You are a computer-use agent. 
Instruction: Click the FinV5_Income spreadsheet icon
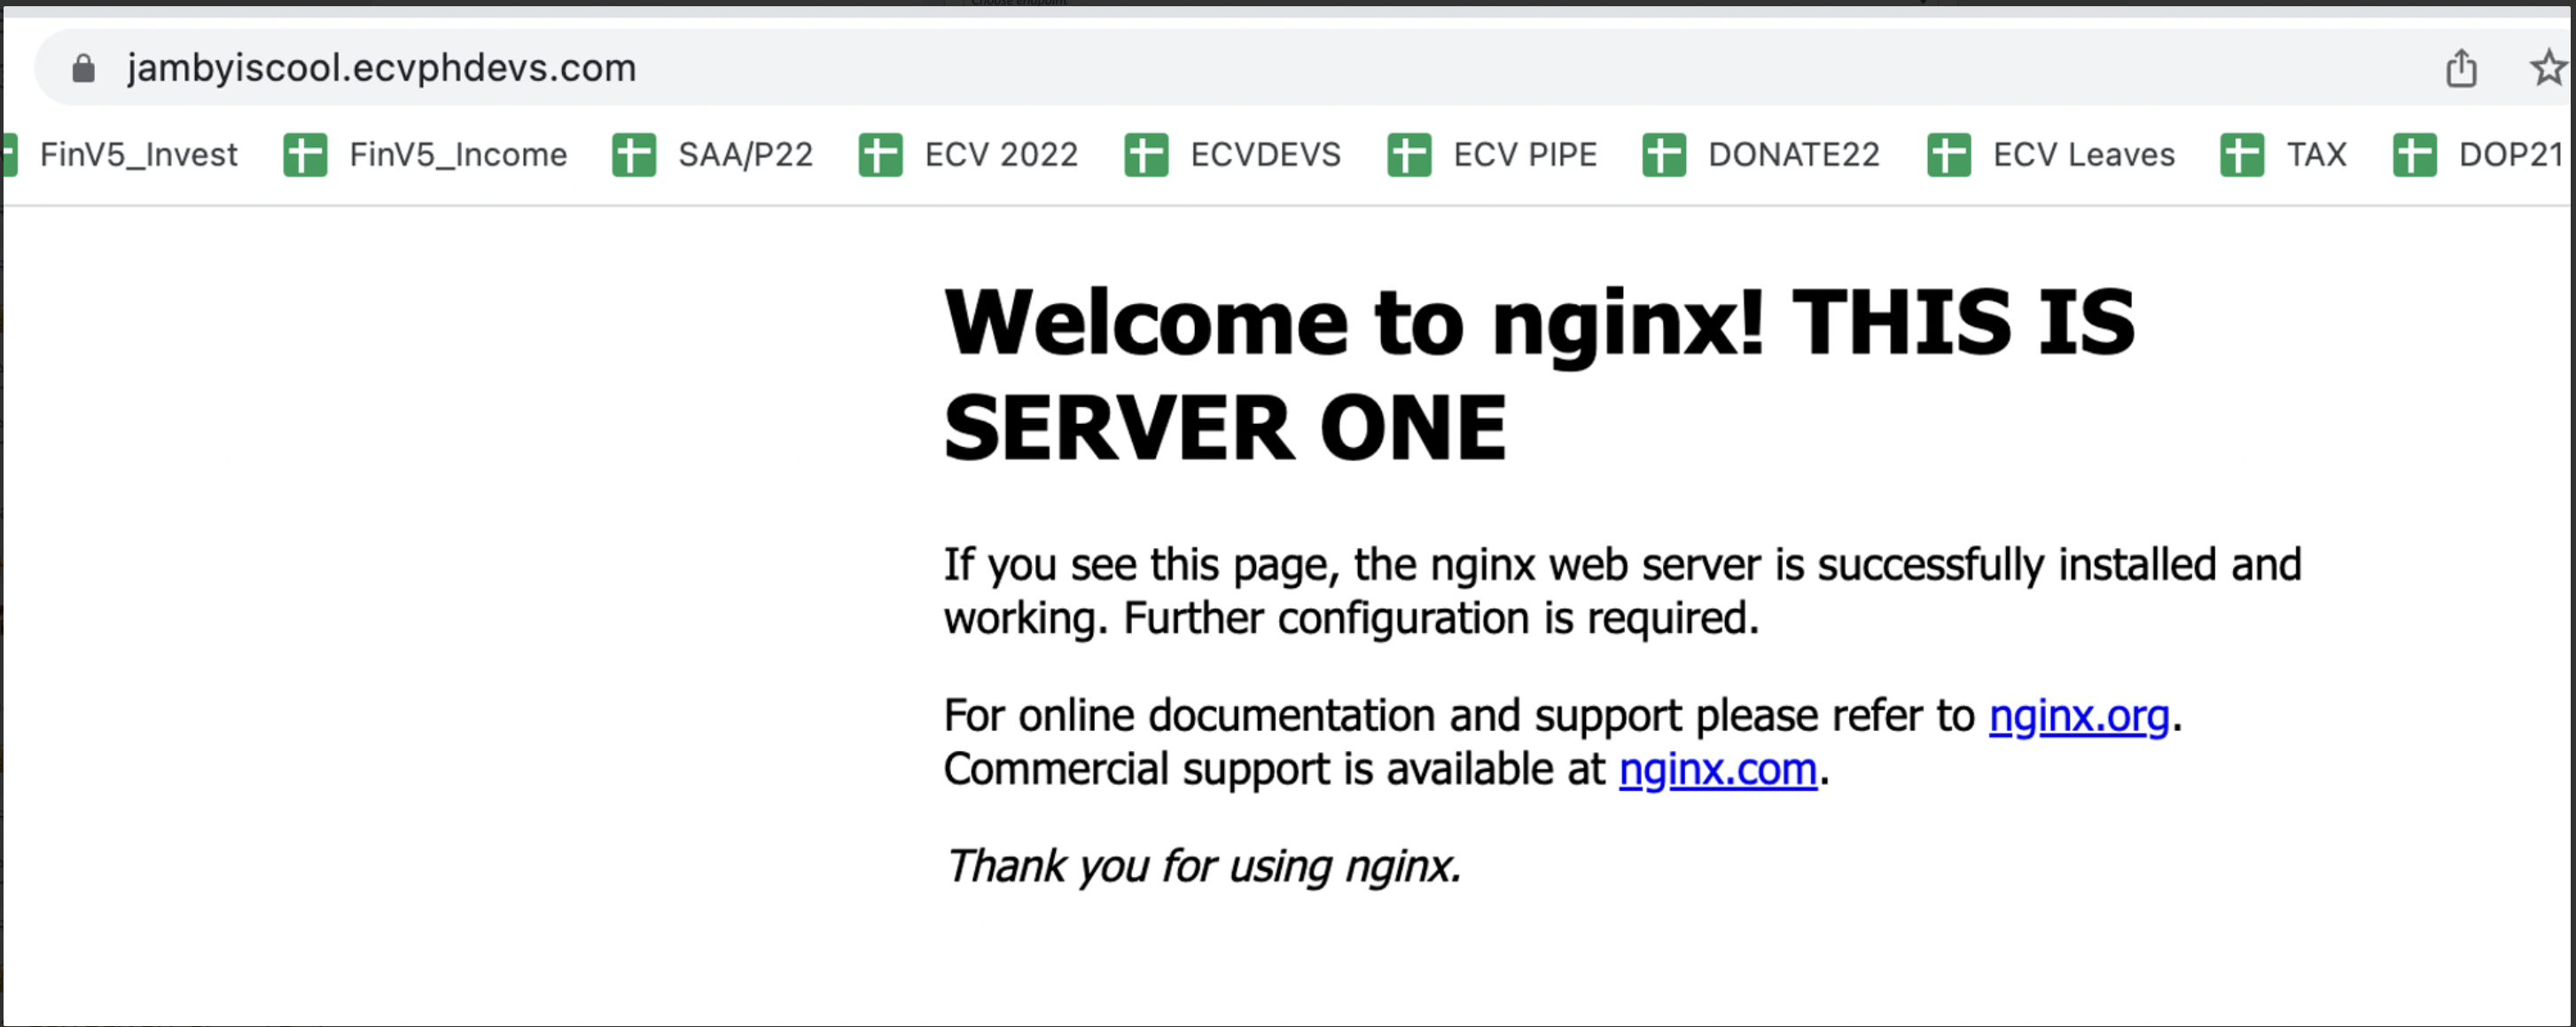305,155
